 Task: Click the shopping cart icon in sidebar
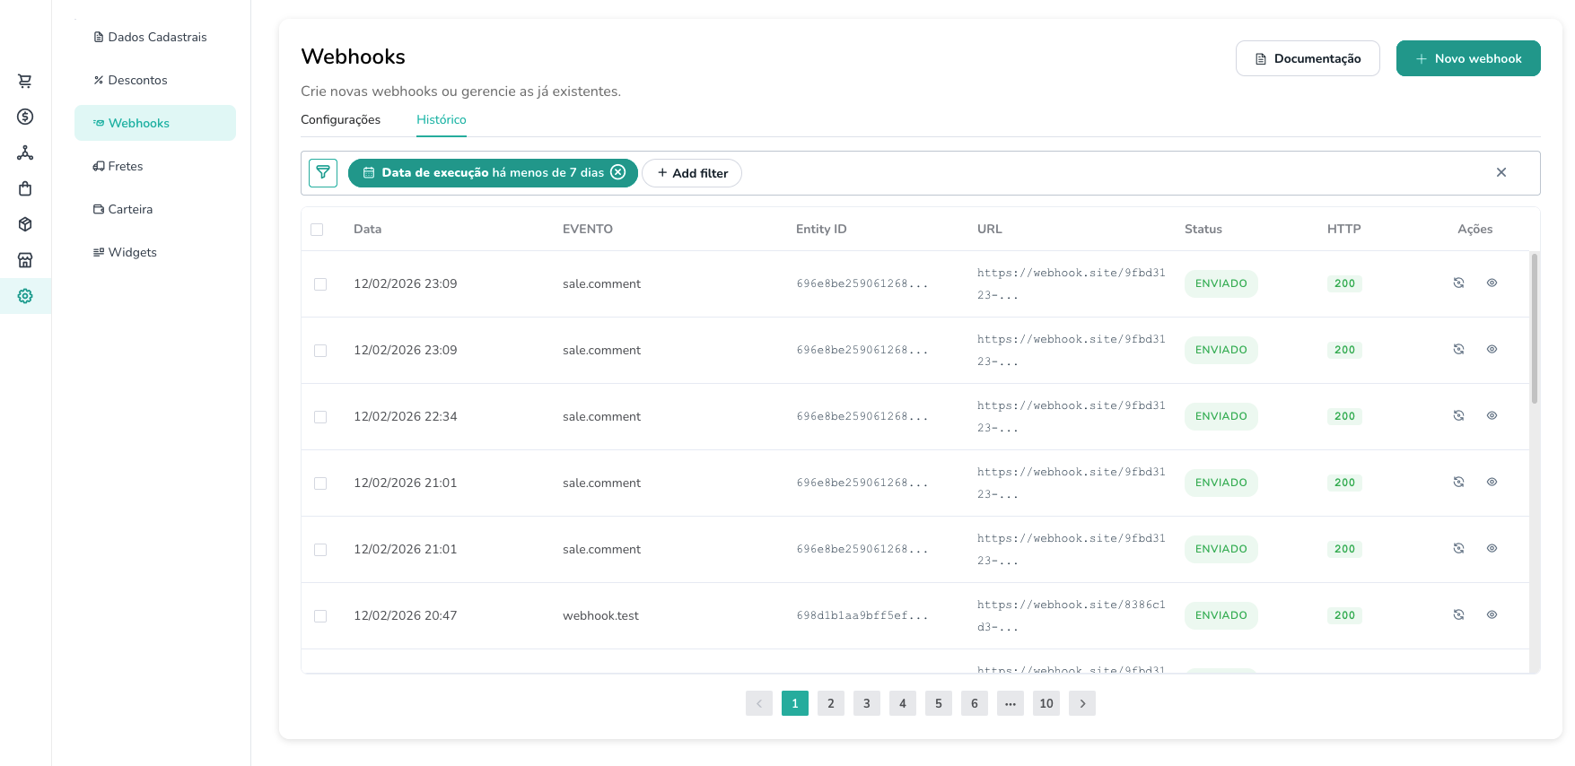click(x=25, y=81)
